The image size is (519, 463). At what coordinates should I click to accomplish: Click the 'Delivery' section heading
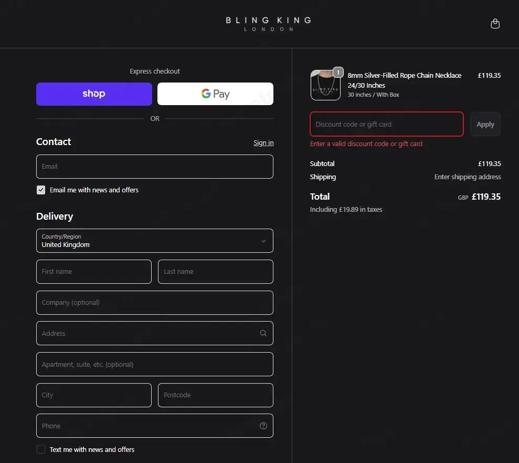55,216
